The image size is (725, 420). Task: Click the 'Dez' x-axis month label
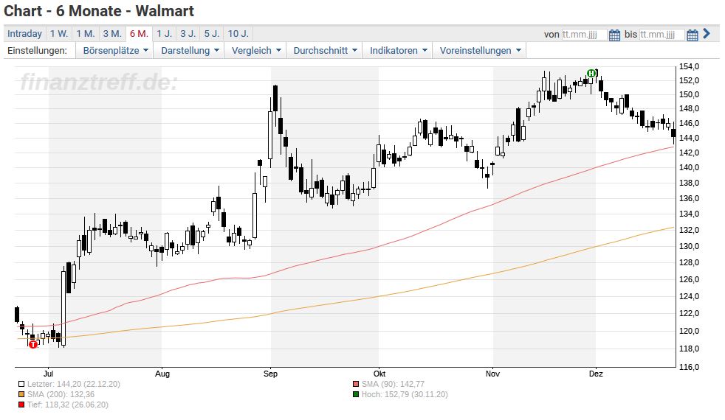pyautogui.click(x=596, y=374)
